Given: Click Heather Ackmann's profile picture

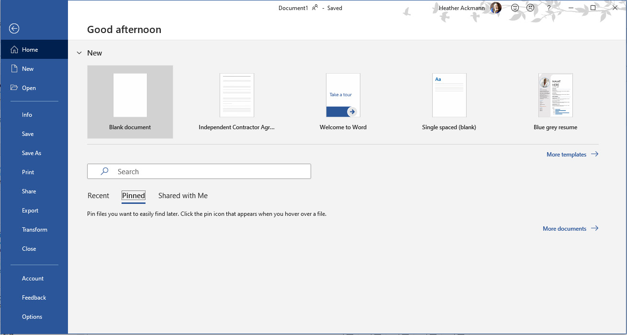Looking at the screenshot, I should point(496,8).
